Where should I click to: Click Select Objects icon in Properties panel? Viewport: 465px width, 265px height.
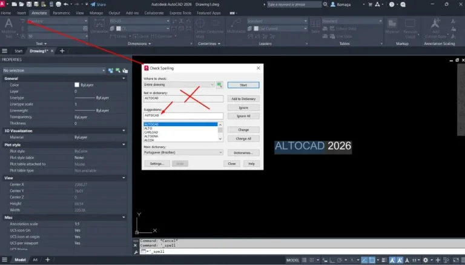click(x=118, y=70)
